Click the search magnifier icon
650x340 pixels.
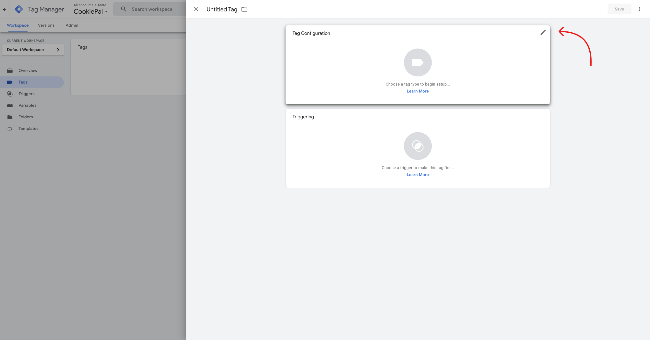(124, 9)
